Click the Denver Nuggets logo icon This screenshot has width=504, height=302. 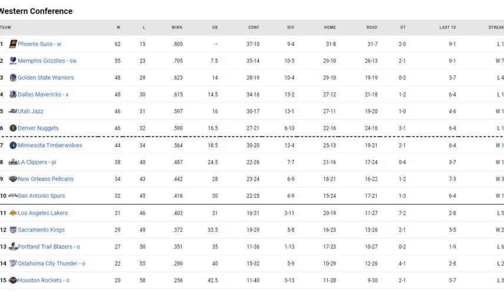coord(13,128)
